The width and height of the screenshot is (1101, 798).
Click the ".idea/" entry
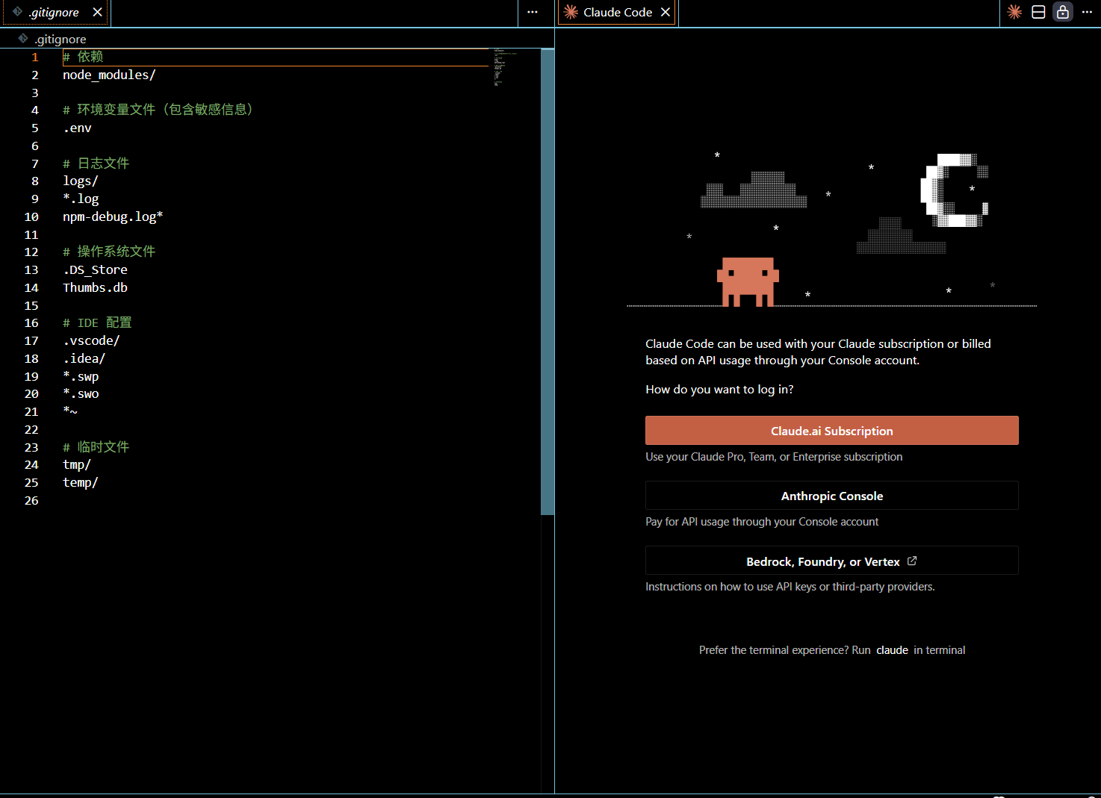click(84, 359)
